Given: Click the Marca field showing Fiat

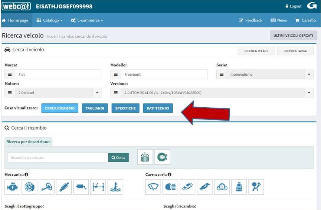Looking at the screenshot, I should 58,74.
